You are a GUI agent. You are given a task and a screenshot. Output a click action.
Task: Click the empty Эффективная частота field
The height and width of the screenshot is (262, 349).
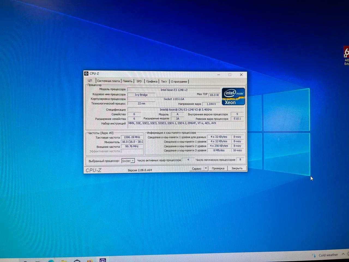pyautogui.click(x=132, y=151)
